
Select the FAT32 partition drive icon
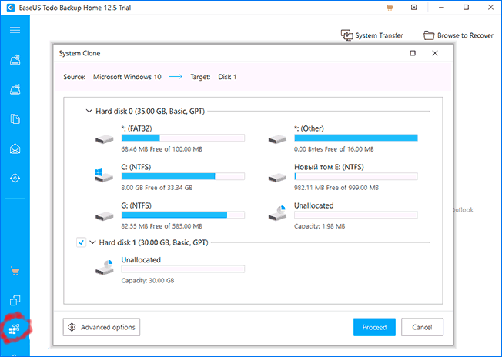105,139
